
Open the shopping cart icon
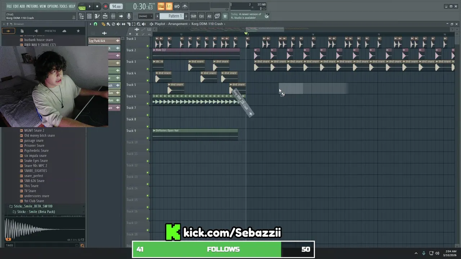tap(225, 16)
